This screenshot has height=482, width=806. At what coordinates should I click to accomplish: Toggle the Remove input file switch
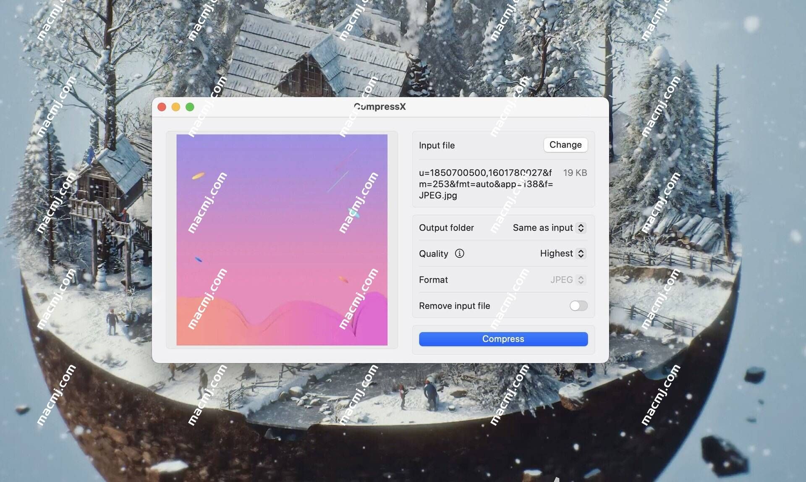tap(578, 305)
